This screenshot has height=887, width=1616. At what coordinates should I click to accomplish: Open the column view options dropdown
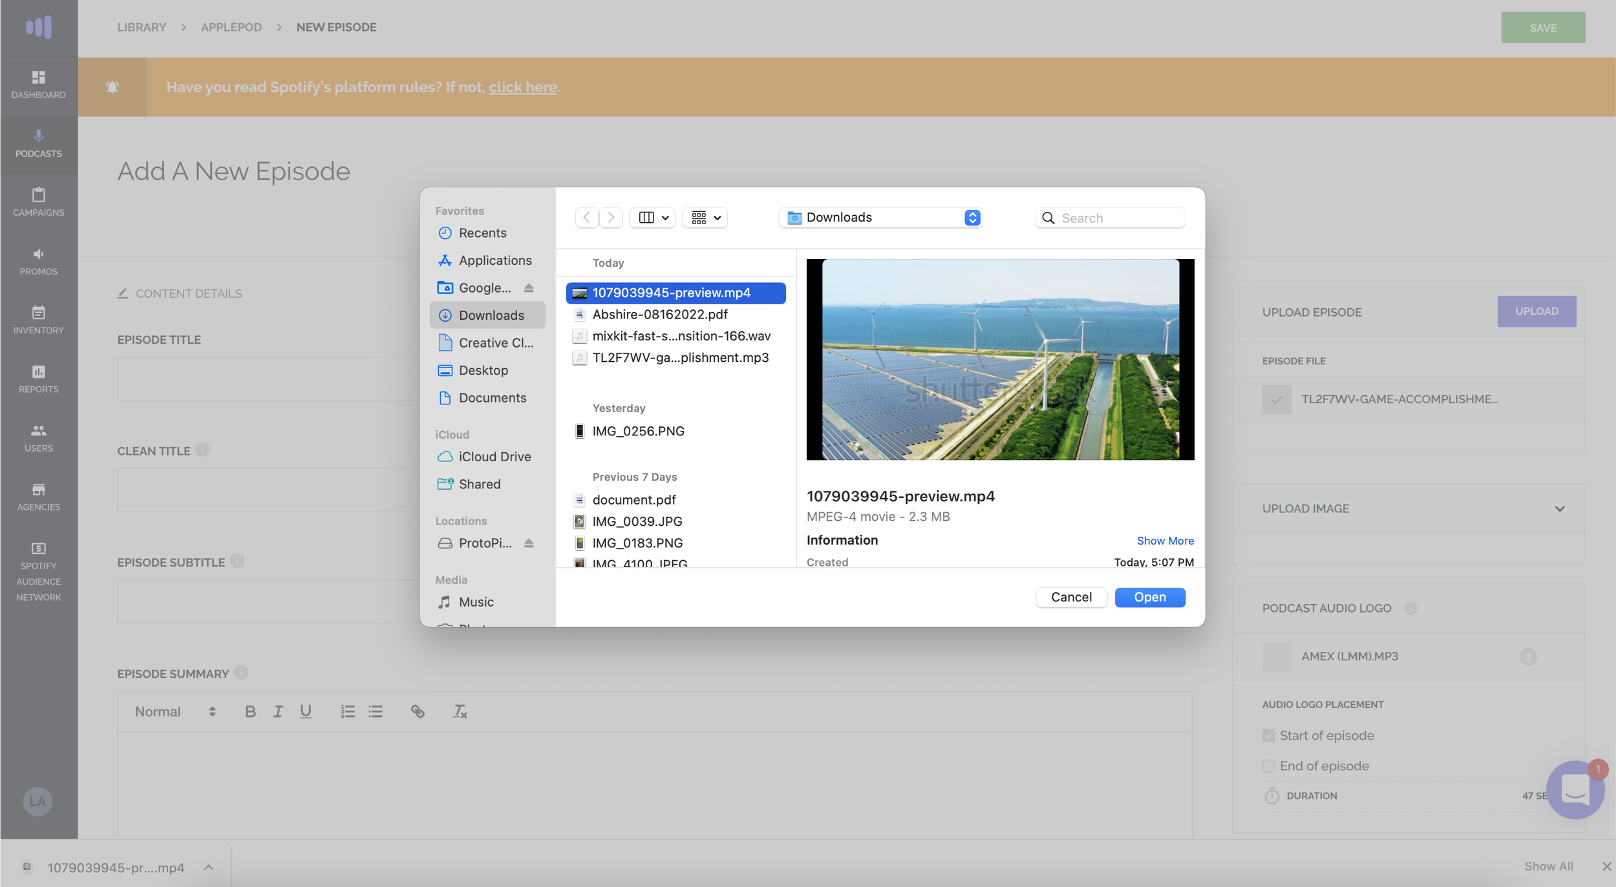click(x=652, y=218)
